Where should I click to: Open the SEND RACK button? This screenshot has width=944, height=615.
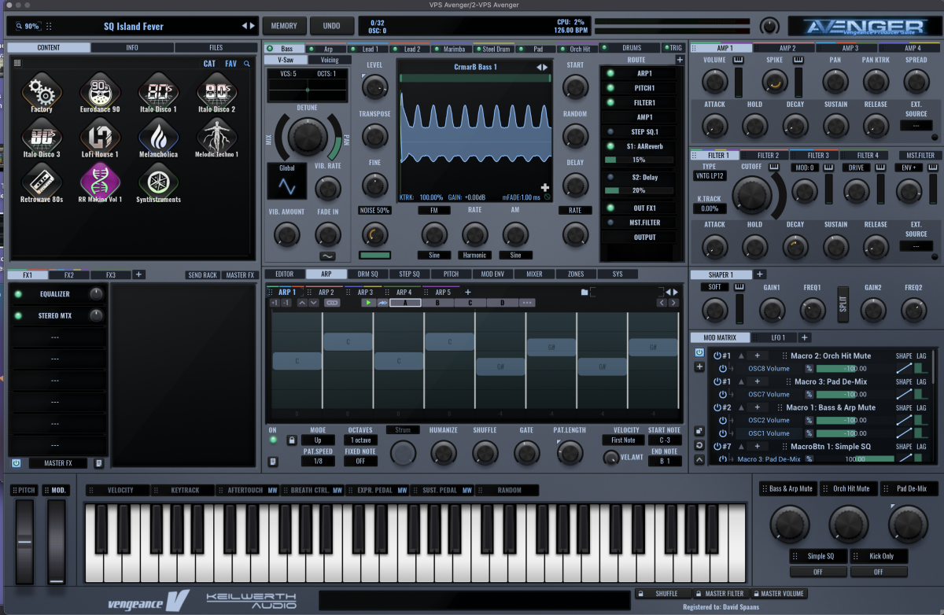203,275
